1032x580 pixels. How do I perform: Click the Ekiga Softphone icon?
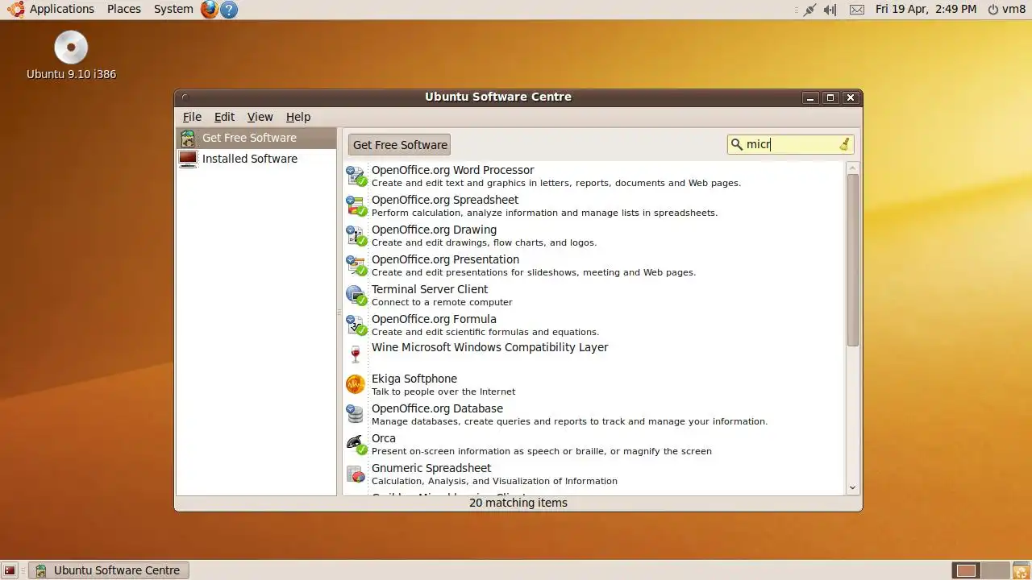(x=356, y=384)
